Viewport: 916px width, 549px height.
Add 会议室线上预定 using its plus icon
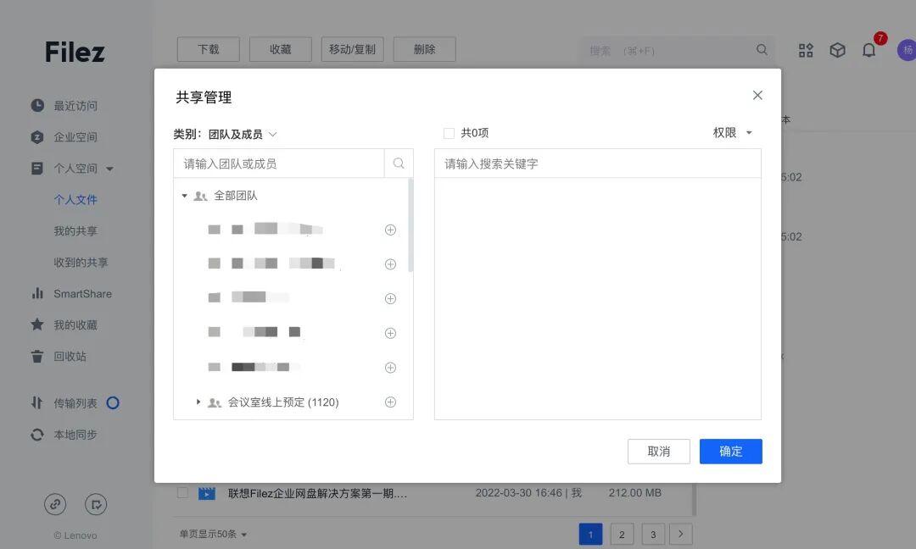click(x=390, y=402)
